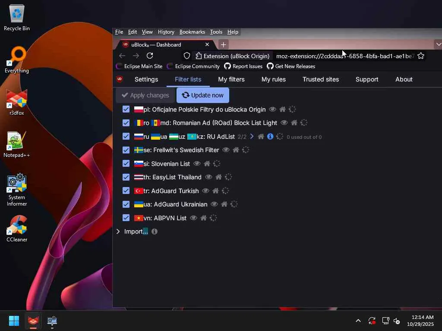Viewport: 442px width, 331px height.
Task: Switch to My filters tab
Action: [x=231, y=79]
